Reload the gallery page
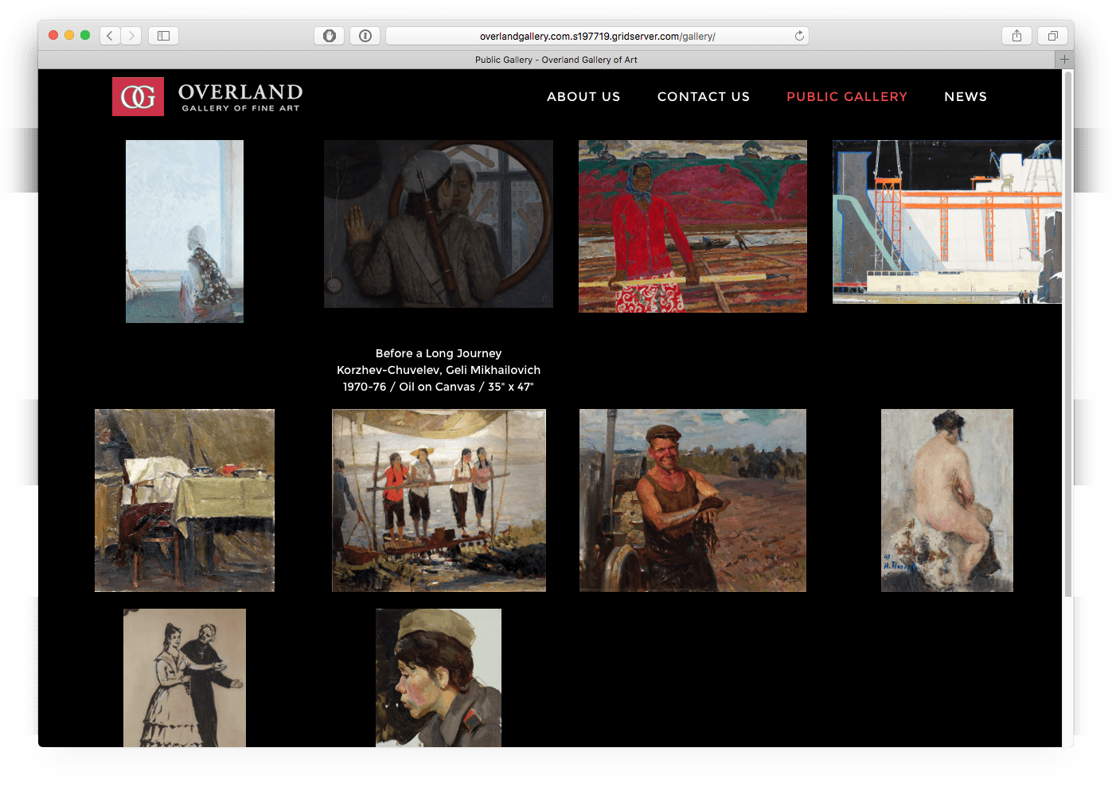Screen dimensions: 1112x806 (x=799, y=36)
